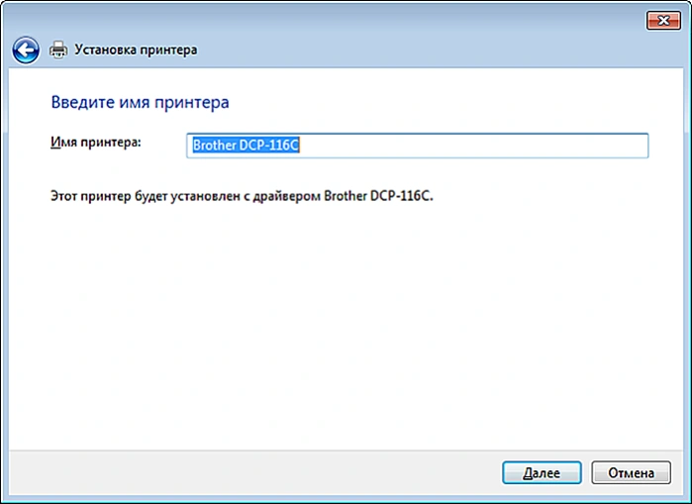This screenshot has width=692, height=504.
Task: Click the driver information sentence
Action: (x=242, y=196)
